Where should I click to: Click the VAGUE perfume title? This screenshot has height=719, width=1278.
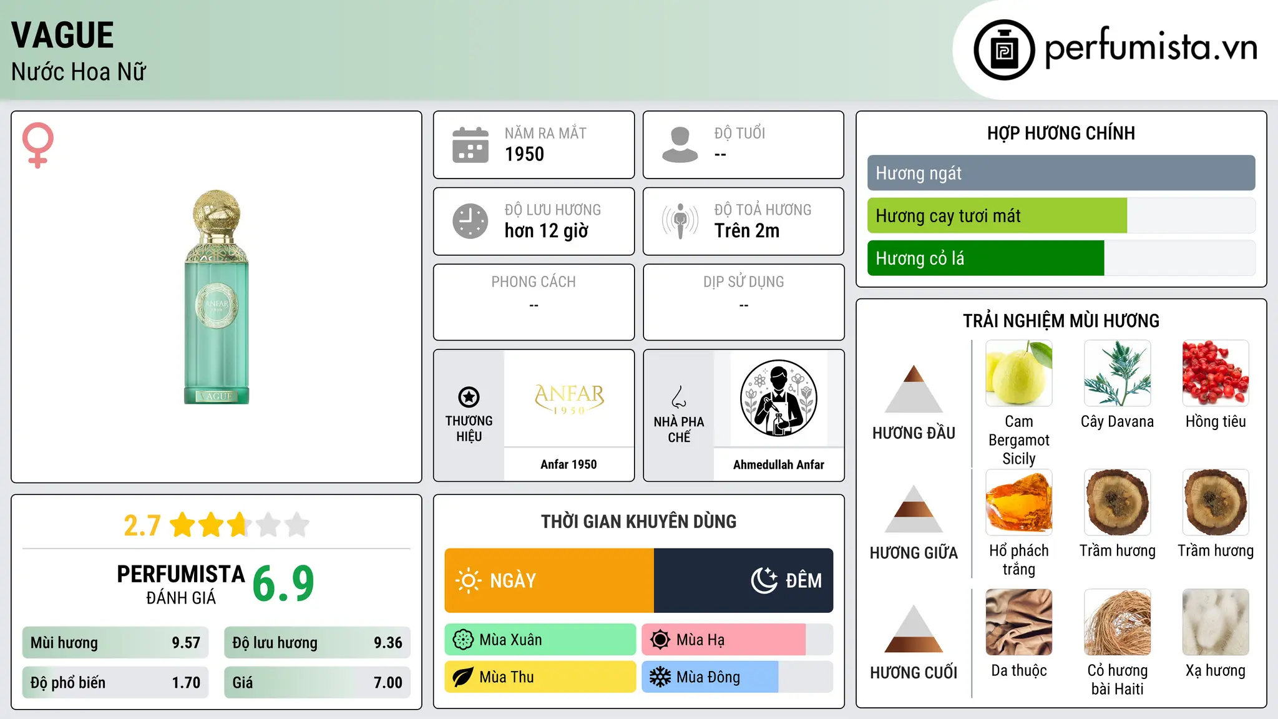tap(62, 35)
